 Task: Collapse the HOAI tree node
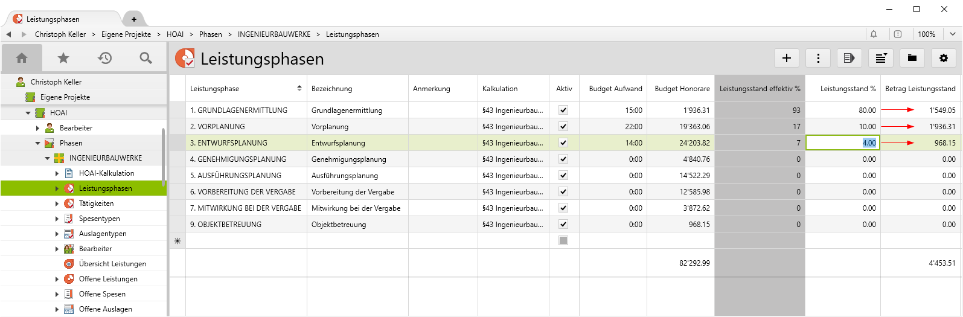point(28,113)
